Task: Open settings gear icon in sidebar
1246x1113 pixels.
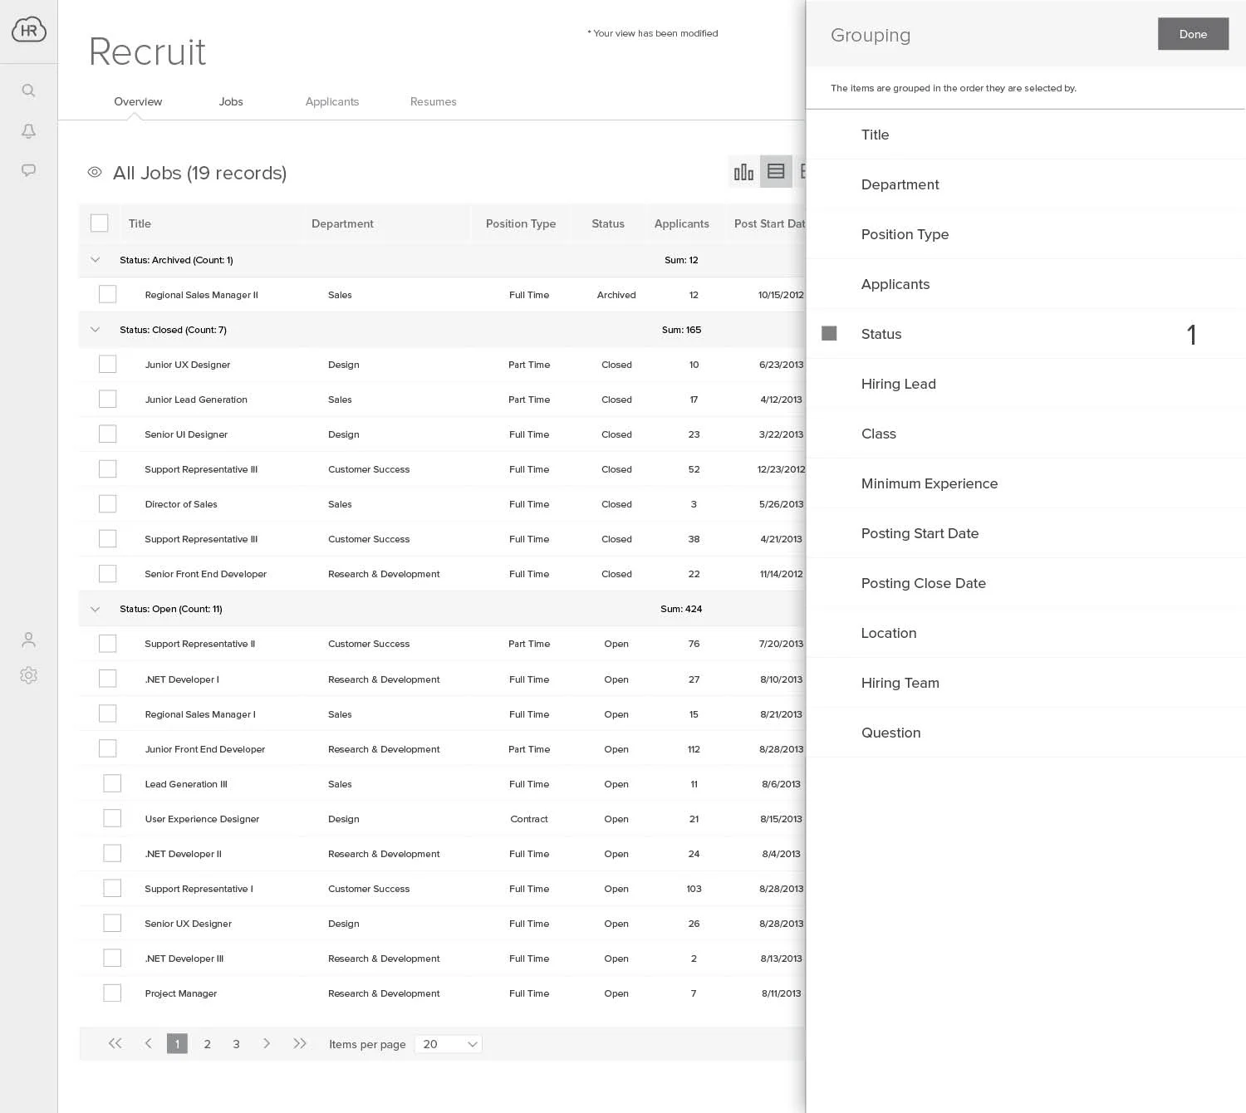Action: coord(28,675)
